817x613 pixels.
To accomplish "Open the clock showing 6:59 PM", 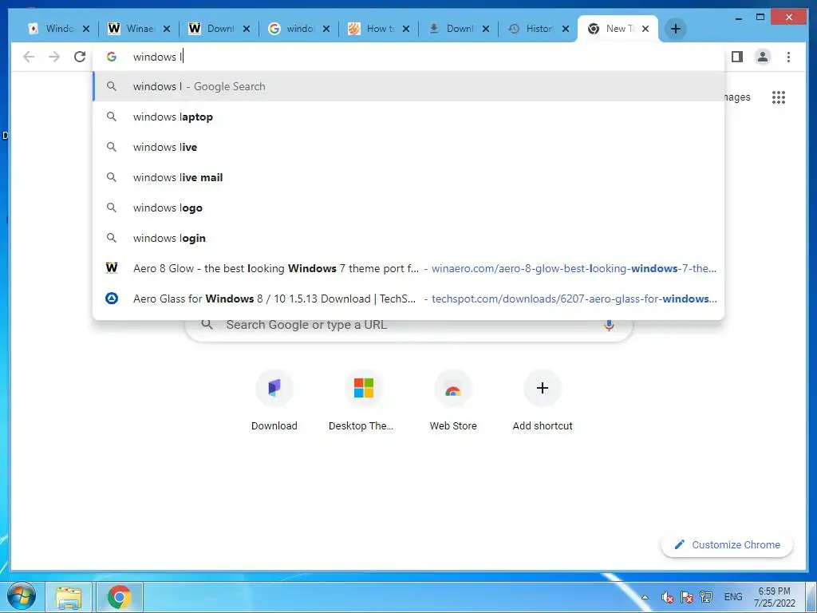I will pos(774,597).
